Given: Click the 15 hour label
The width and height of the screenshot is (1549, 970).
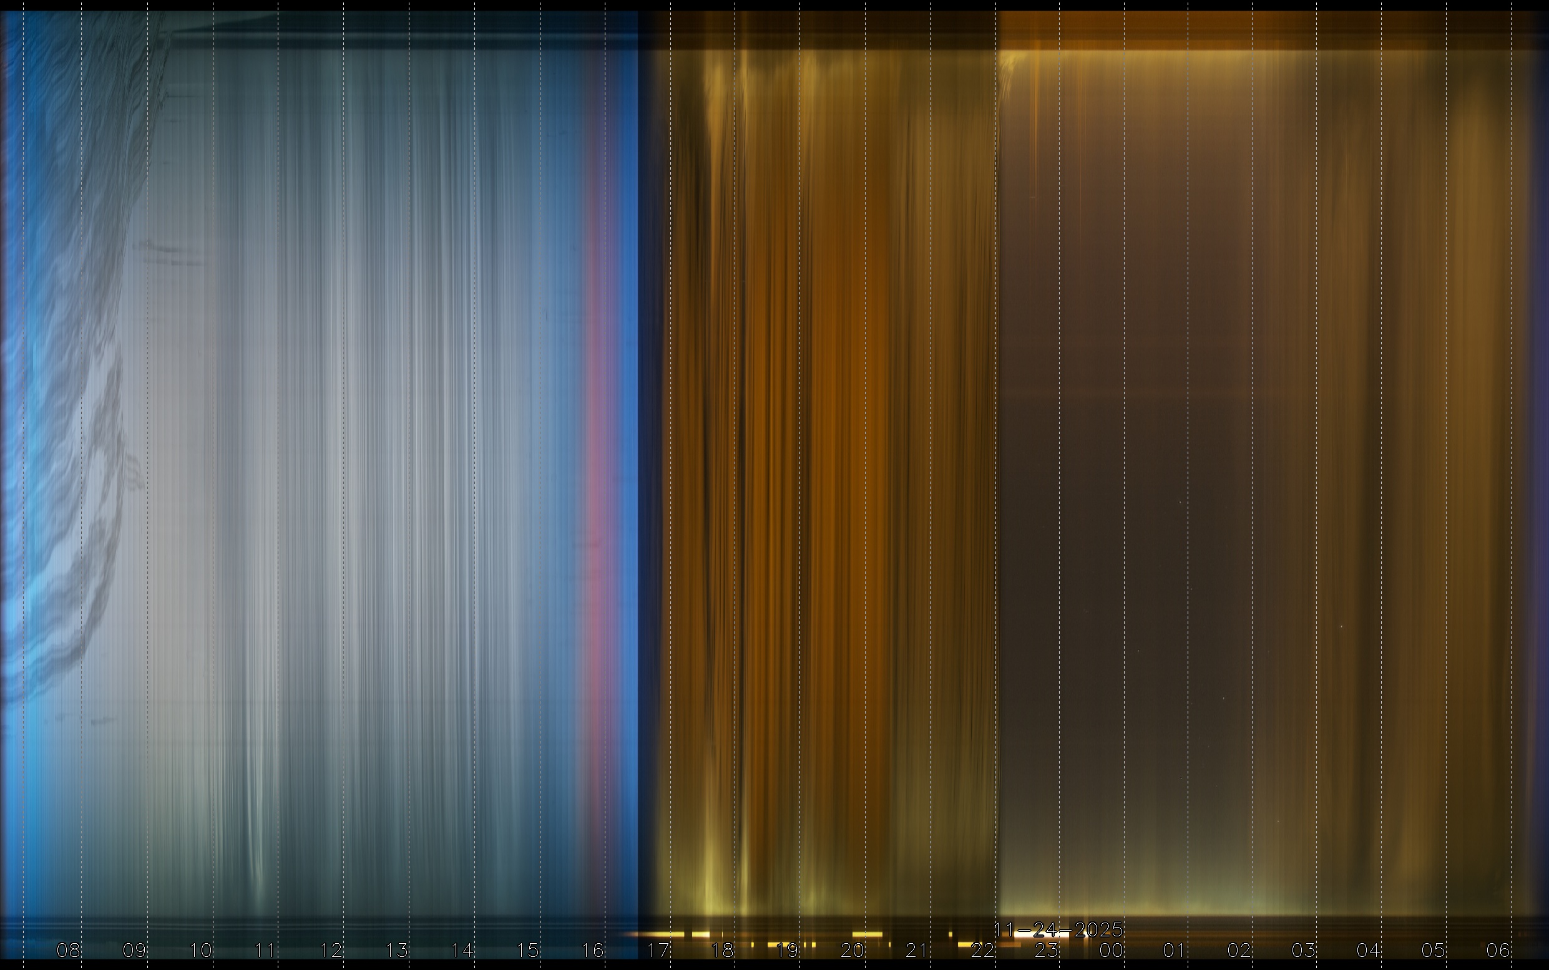Looking at the screenshot, I should 527,950.
